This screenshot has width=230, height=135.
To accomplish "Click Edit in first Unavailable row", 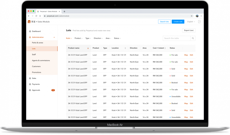I will point(191,96).
